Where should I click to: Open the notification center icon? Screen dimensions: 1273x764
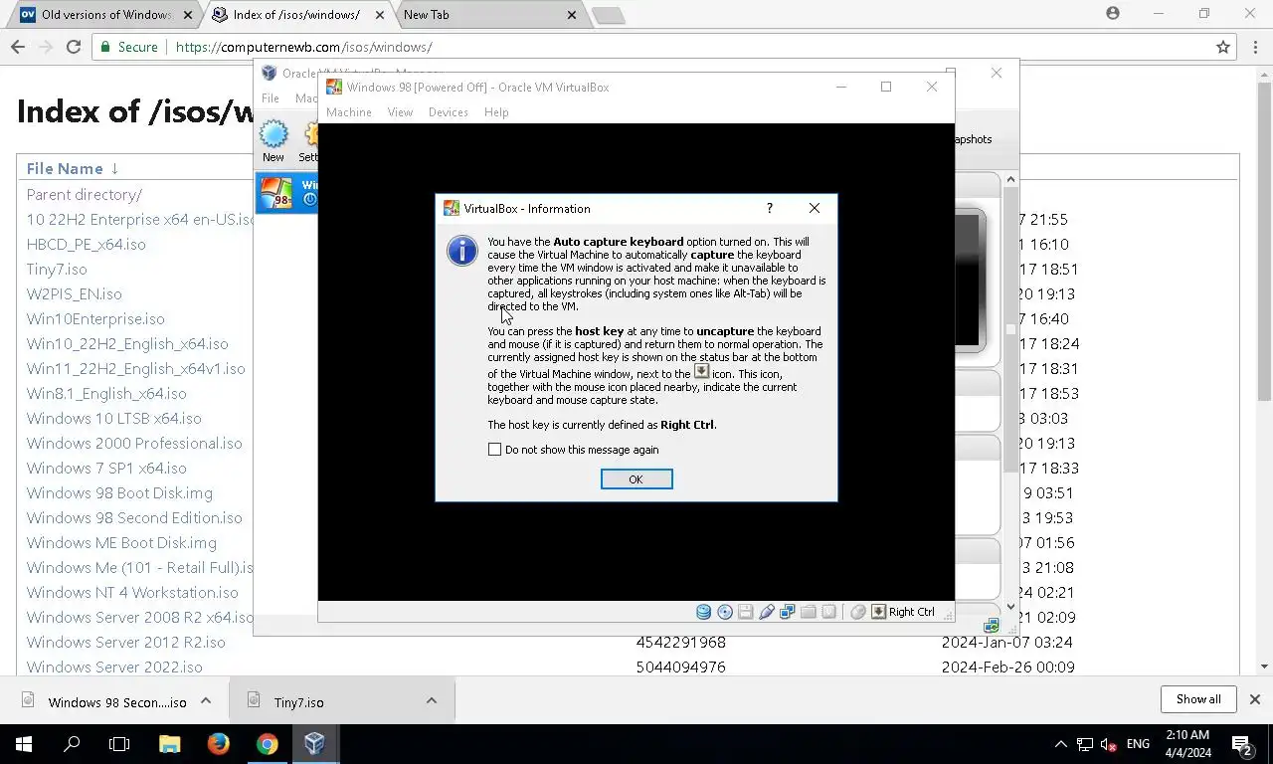(x=1242, y=744)
